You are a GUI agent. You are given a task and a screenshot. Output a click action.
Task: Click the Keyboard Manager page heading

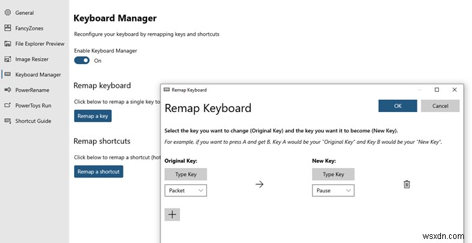(115, 18)
